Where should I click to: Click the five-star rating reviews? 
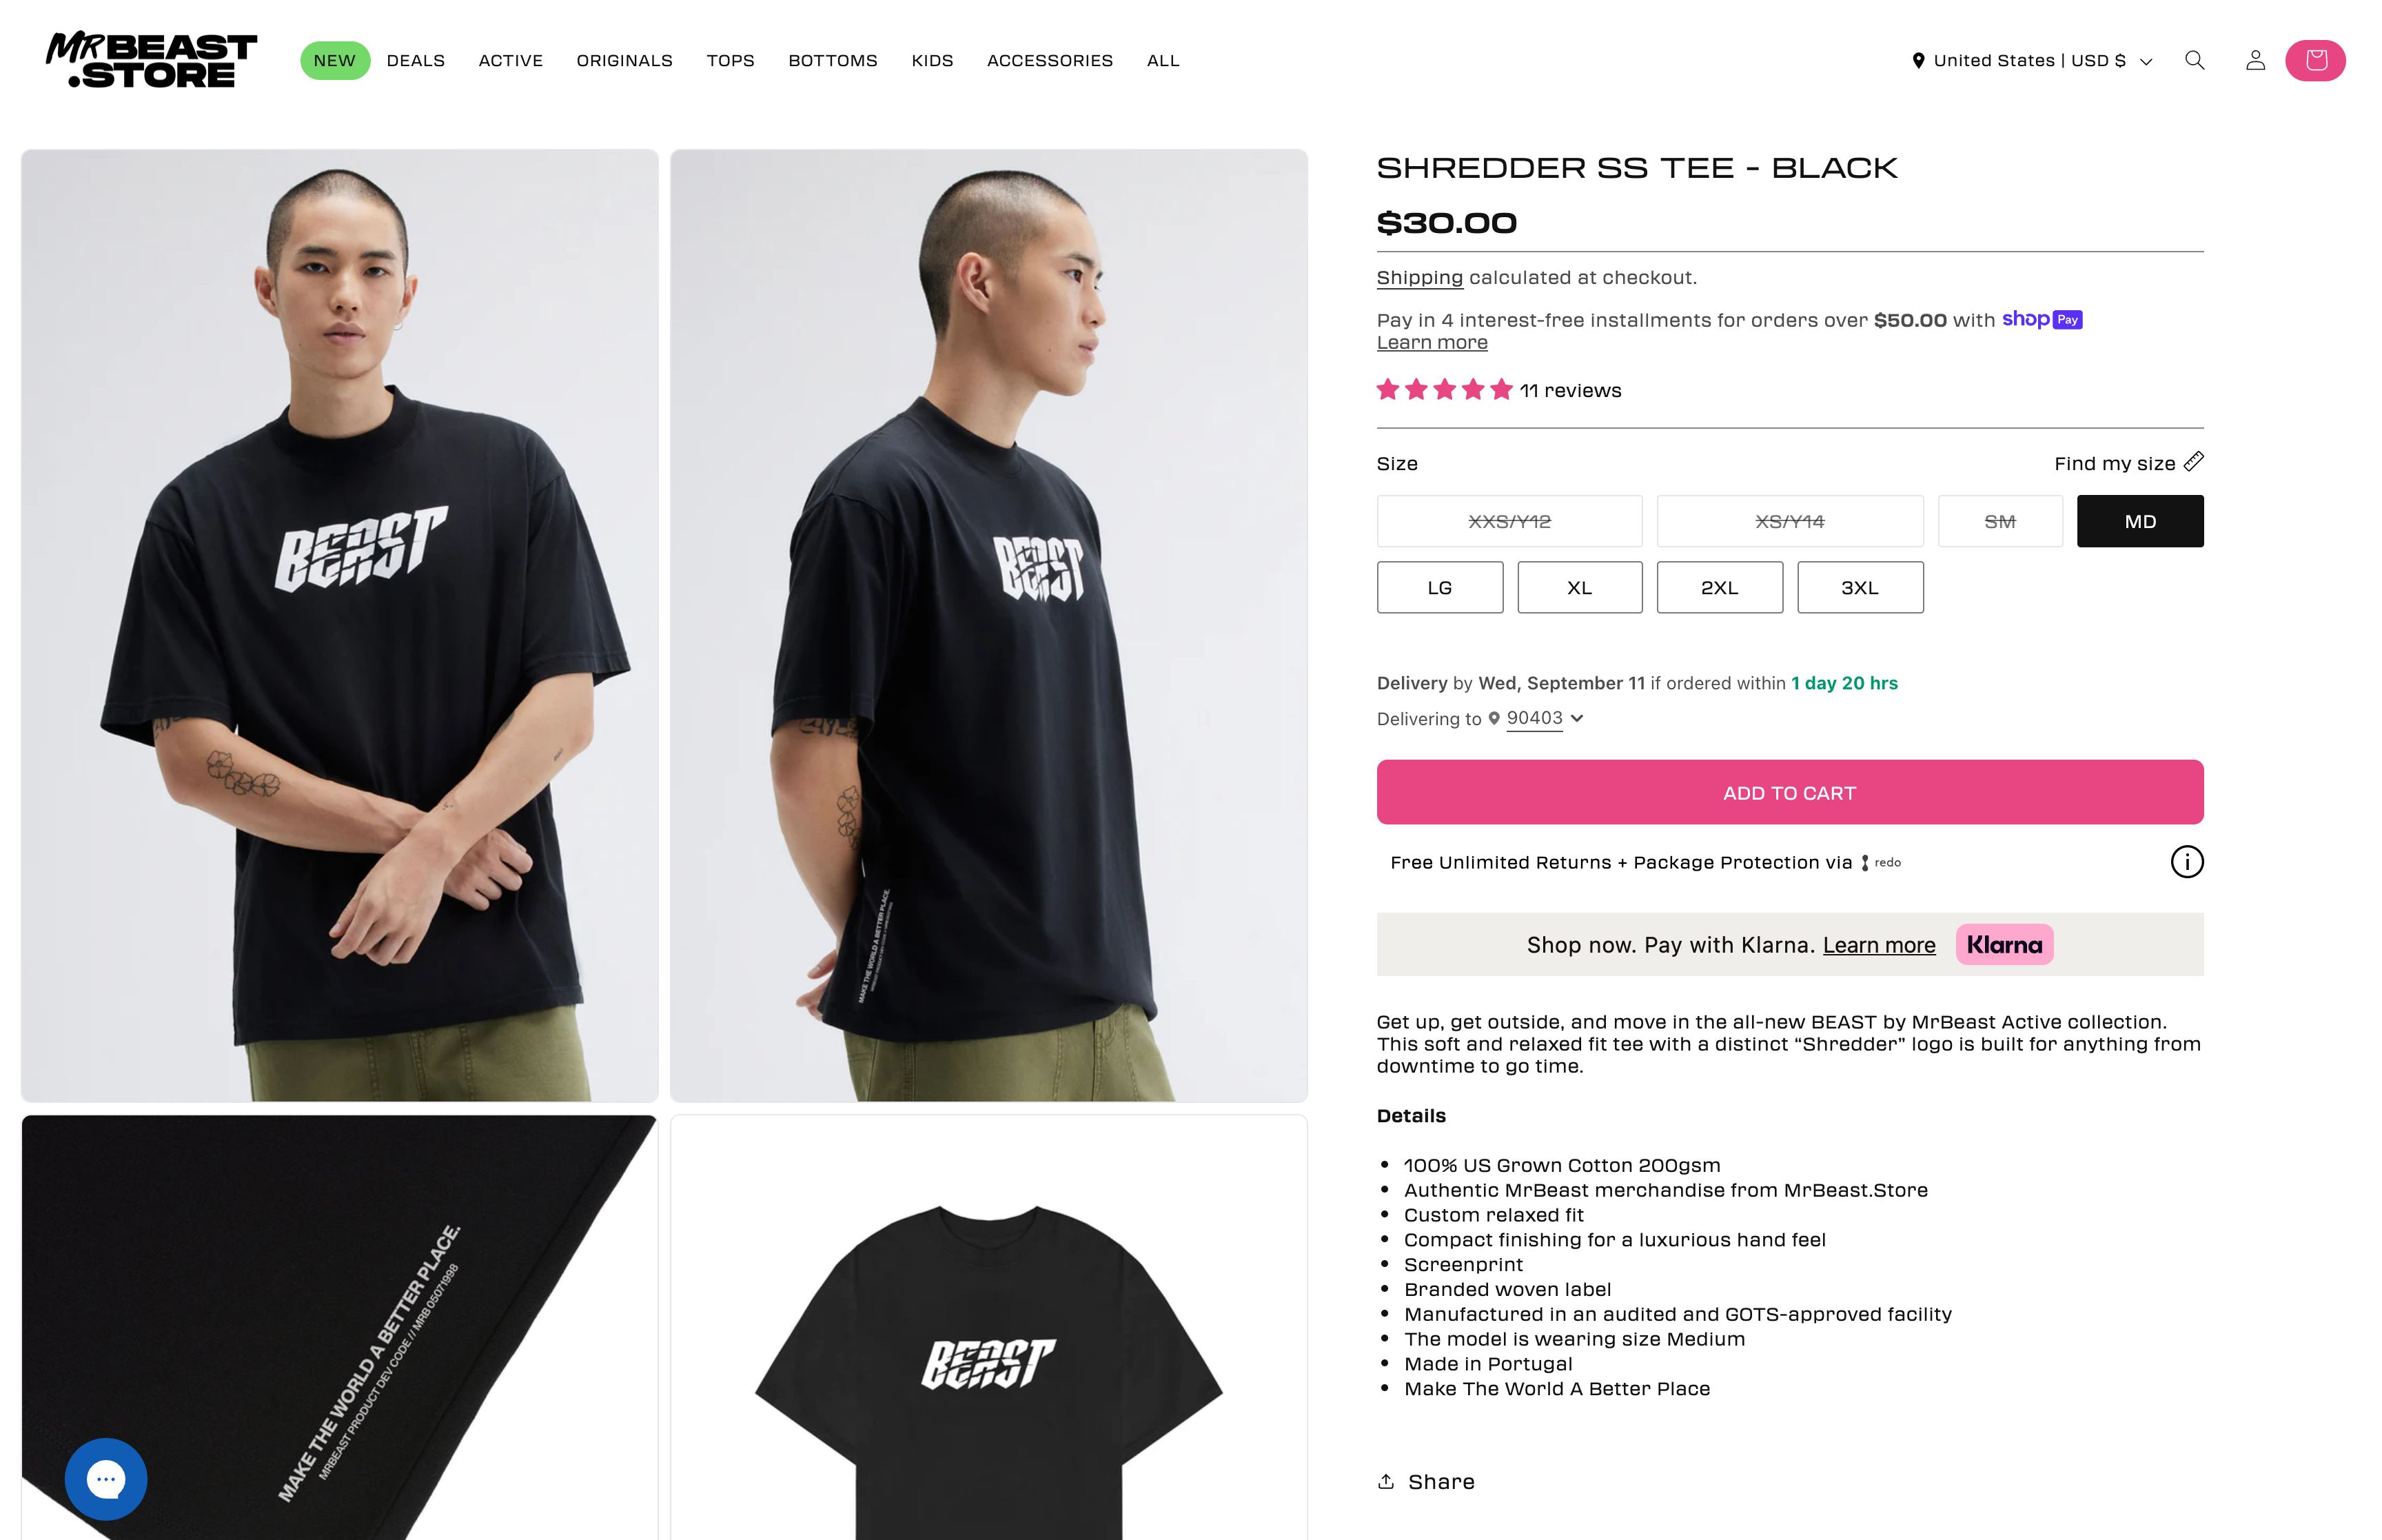(1498, 390)
